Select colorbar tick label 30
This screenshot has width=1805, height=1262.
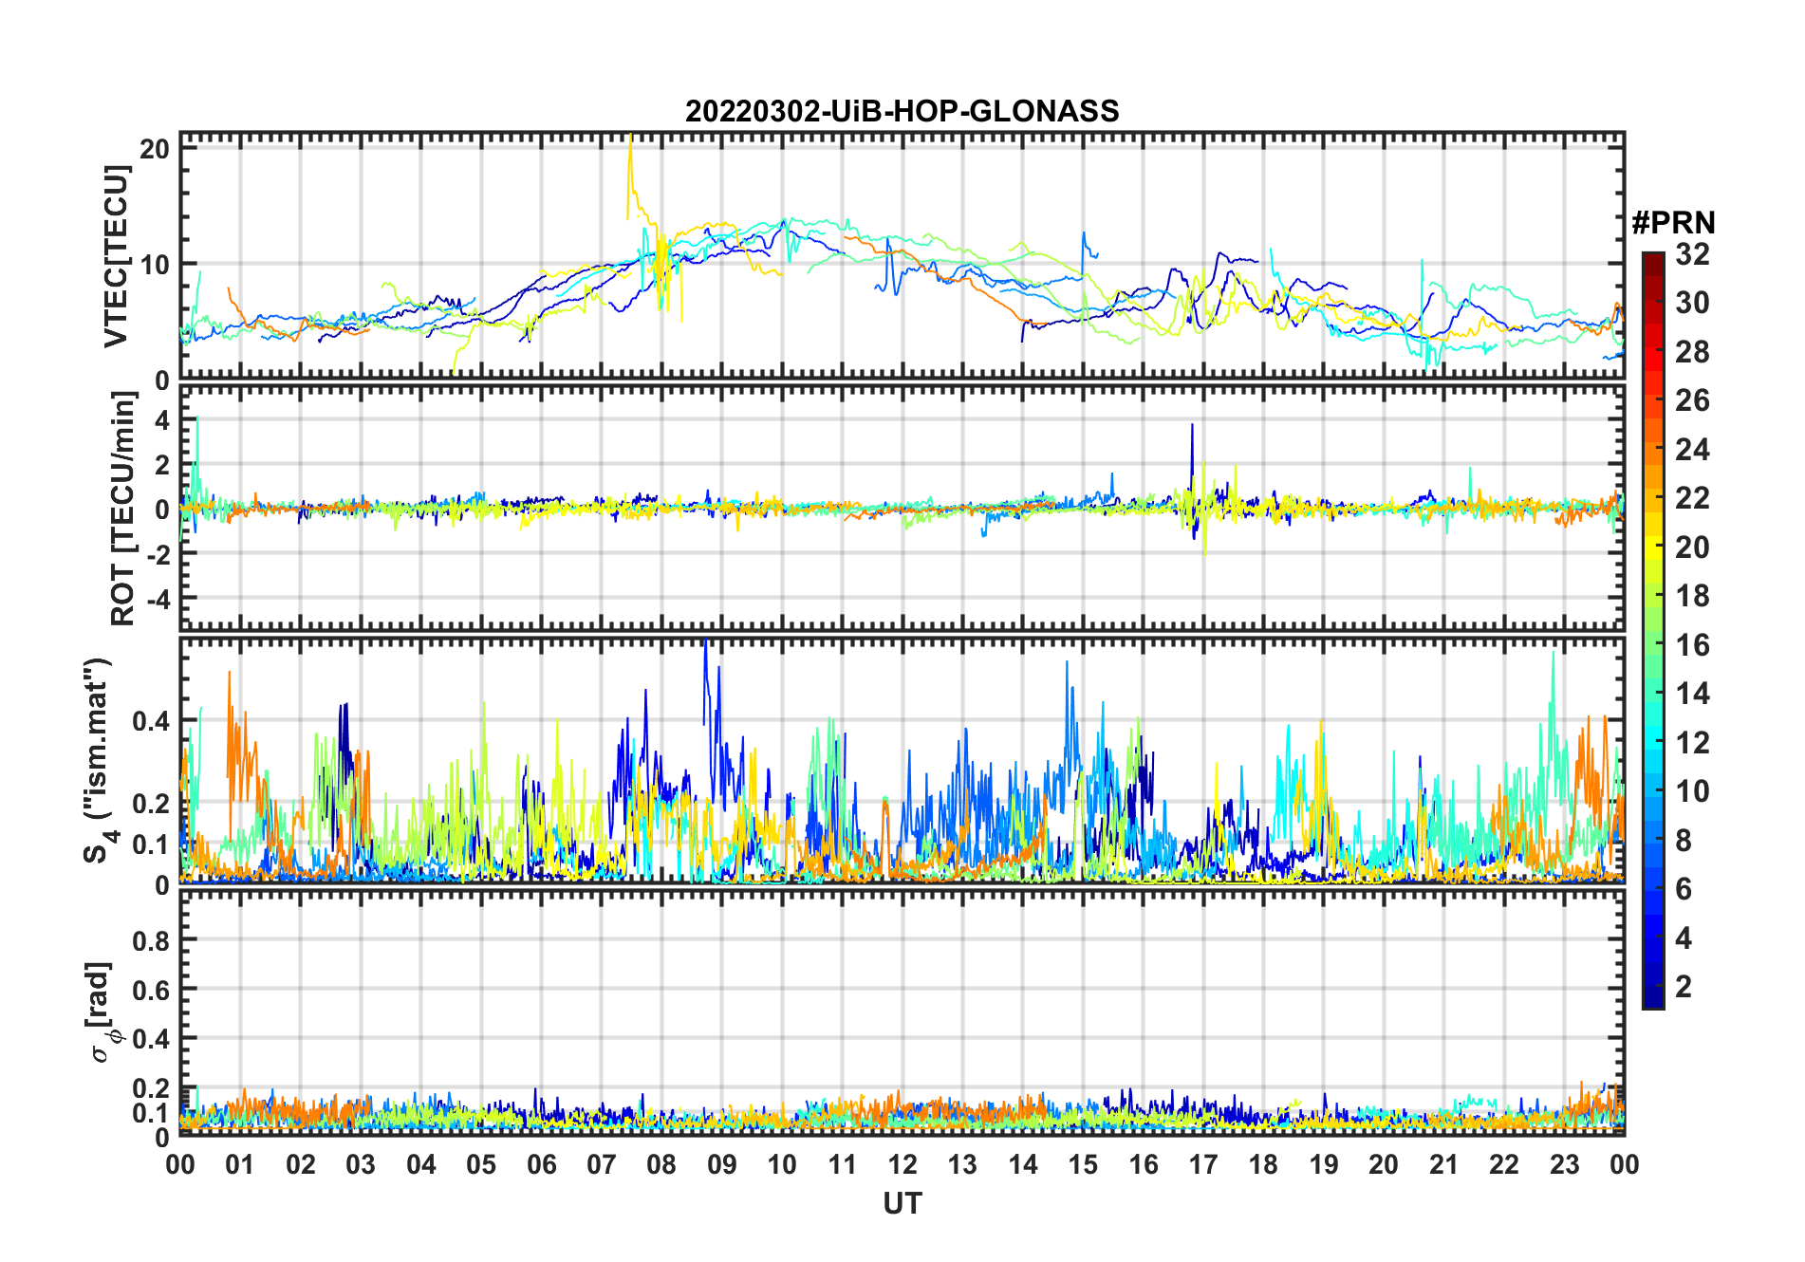click(x=1692, y=303)
